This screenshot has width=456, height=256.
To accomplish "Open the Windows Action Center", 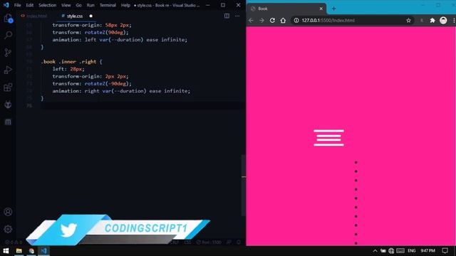I will (445, 251).
